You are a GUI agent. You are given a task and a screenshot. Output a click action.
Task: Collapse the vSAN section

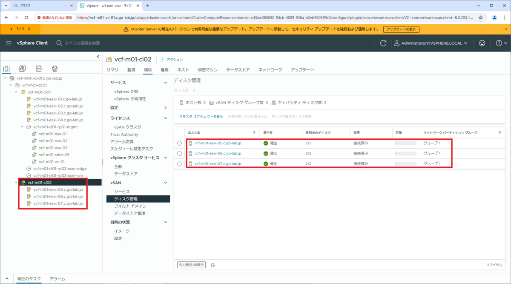click(x=166, y=183)
